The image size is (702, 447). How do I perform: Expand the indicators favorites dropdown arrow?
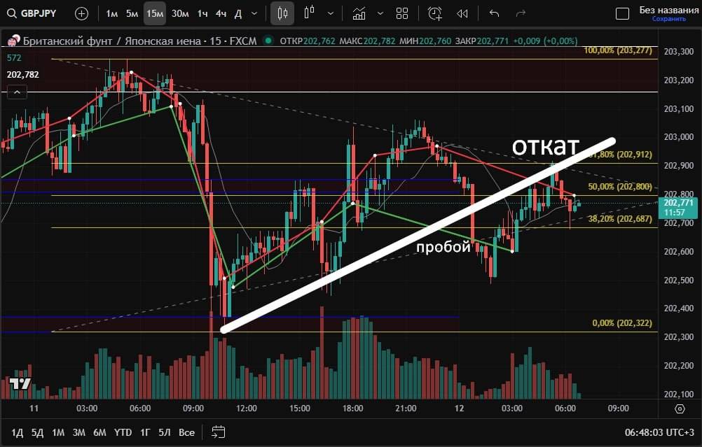[x=380, y=13]
